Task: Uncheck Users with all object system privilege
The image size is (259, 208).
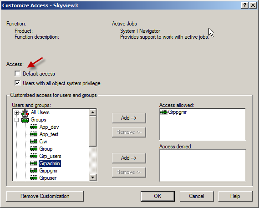Action: 17,83
